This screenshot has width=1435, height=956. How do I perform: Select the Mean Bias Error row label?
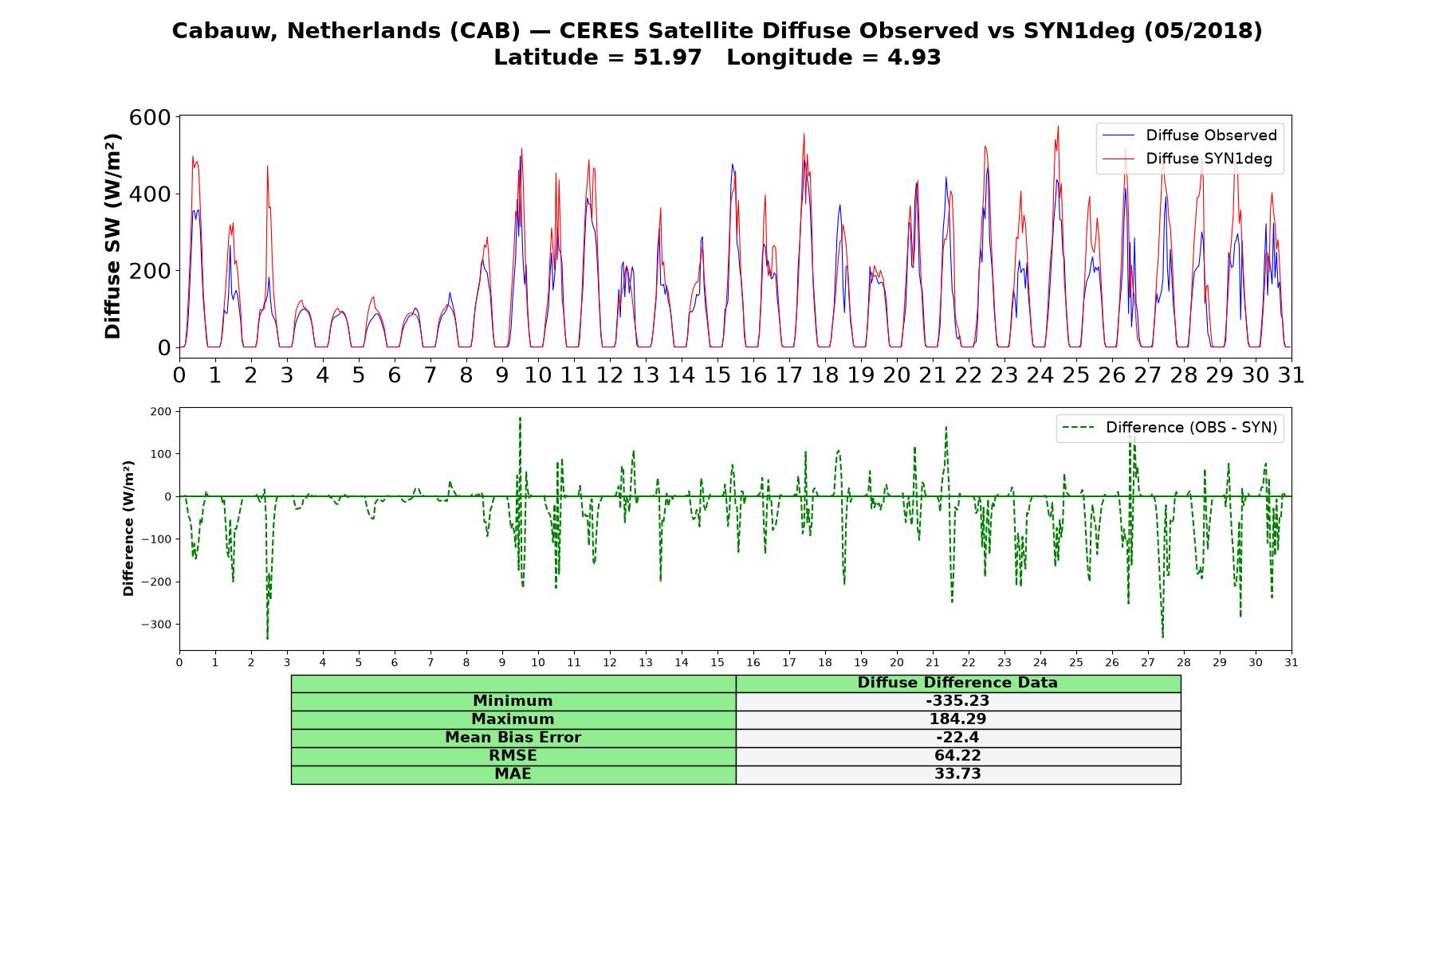[513, 738]
